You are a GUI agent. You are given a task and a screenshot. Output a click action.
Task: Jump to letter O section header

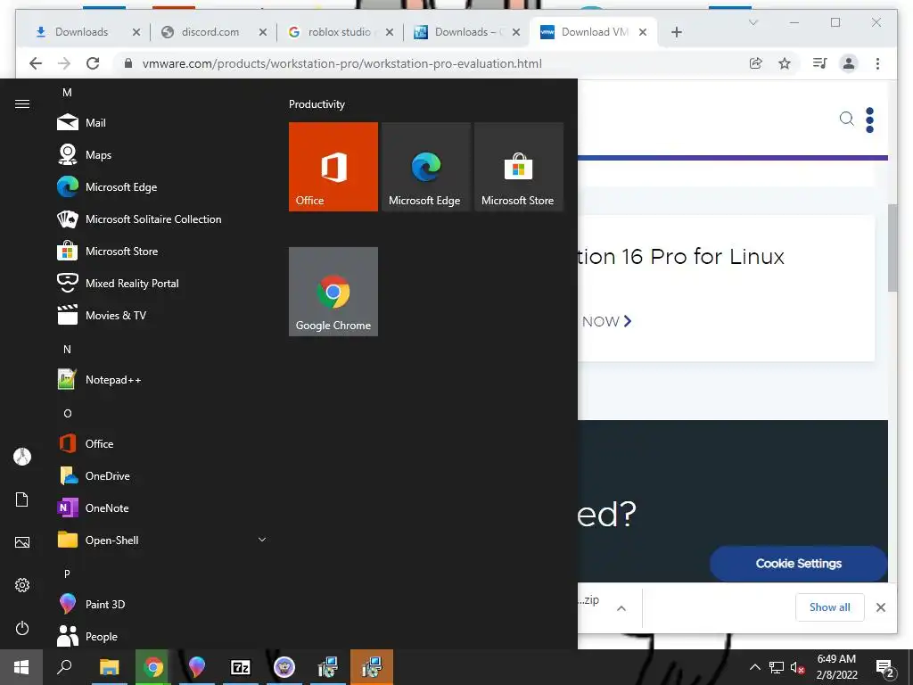click(67, 414)
